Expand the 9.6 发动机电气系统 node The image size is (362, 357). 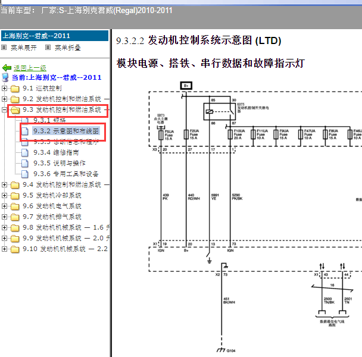[x=4, y=206]
